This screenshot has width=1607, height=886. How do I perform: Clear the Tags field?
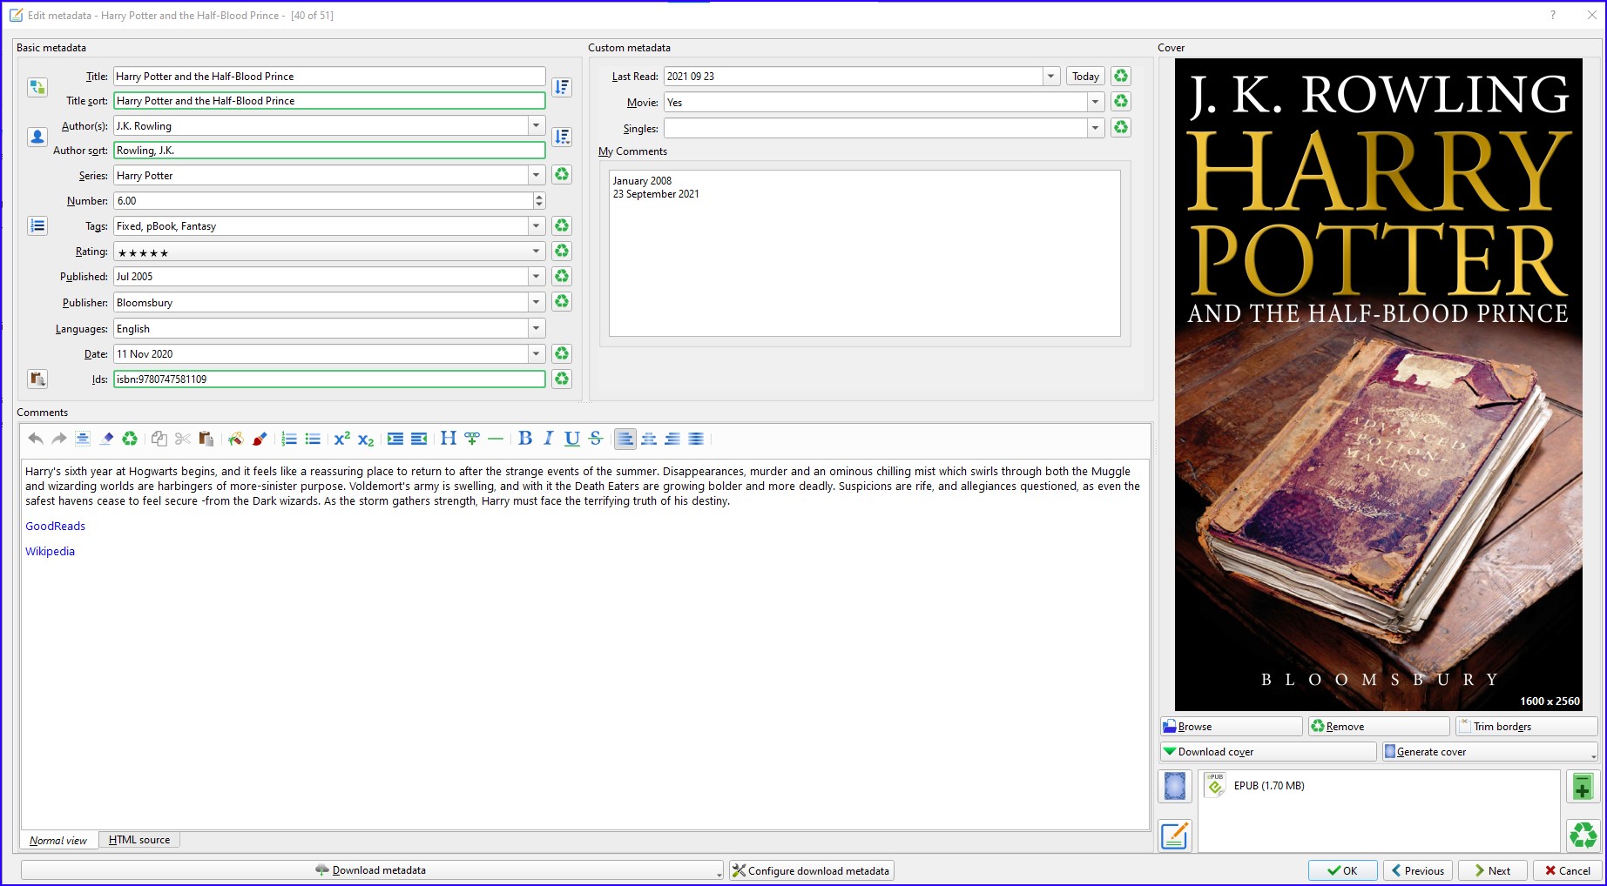(x=562, y=225)
